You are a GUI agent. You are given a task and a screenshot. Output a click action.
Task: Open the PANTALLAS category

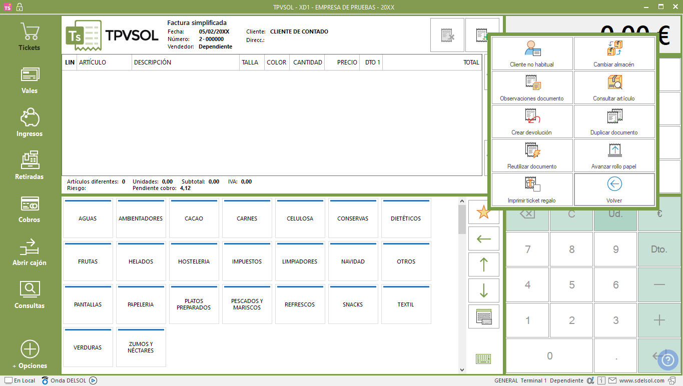tap(88, 304)
